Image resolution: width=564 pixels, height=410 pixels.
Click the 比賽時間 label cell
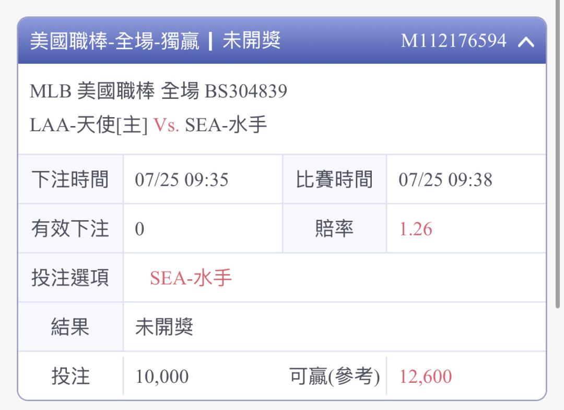click(335, 179)
